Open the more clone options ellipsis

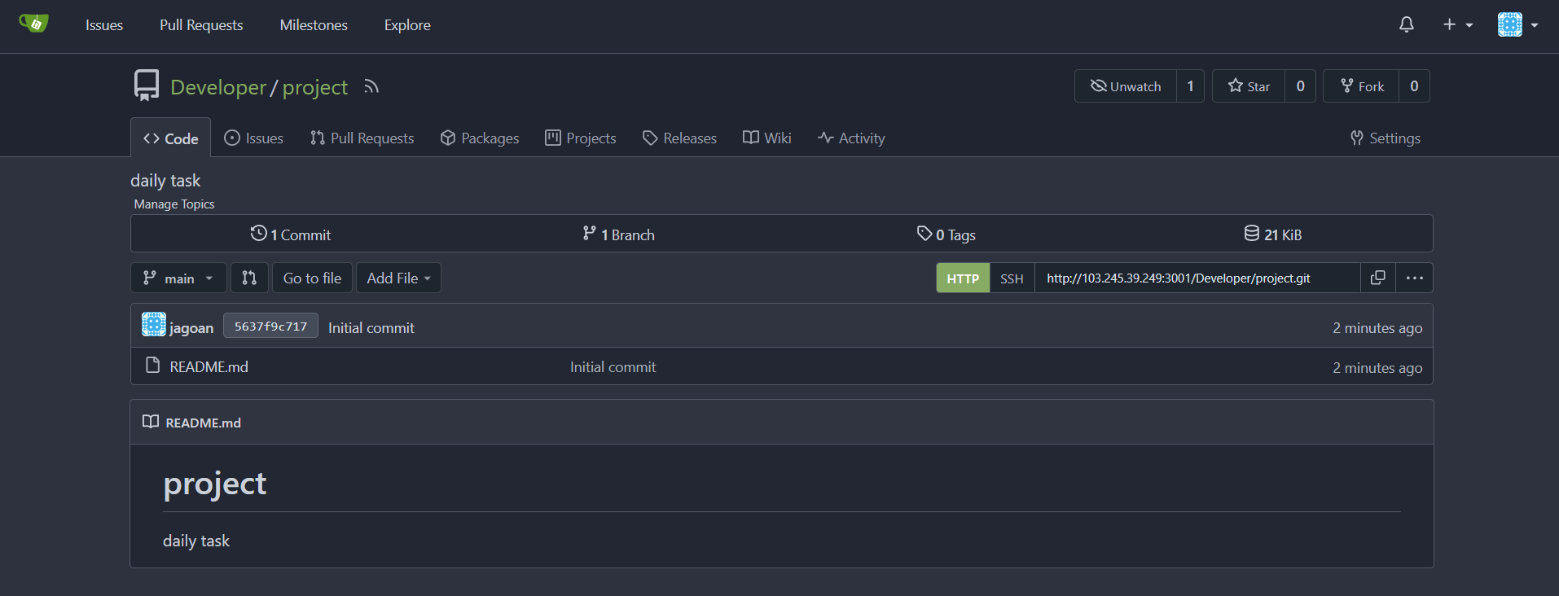point(1414,278)
